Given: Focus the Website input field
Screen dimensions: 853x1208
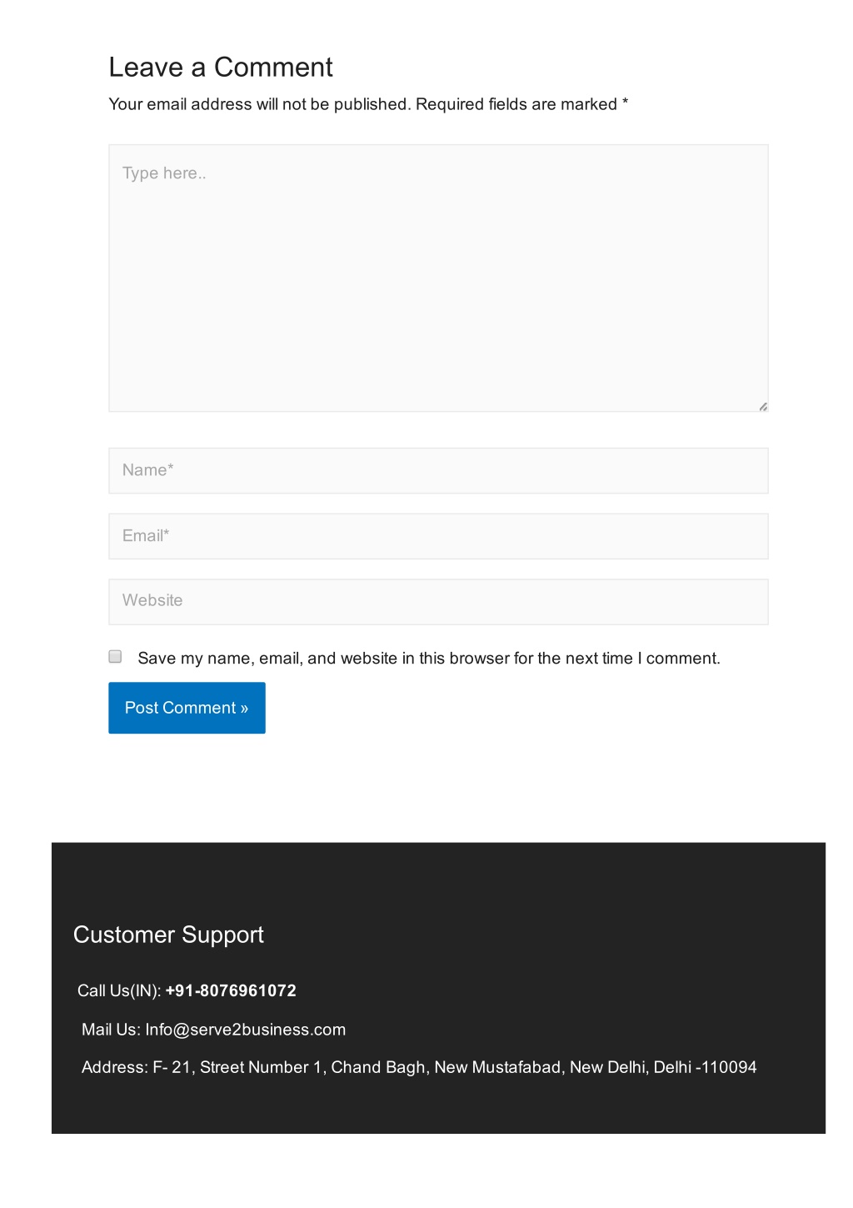Looking at the screenshot, I should pyautogui.click(x=438, y=602).
